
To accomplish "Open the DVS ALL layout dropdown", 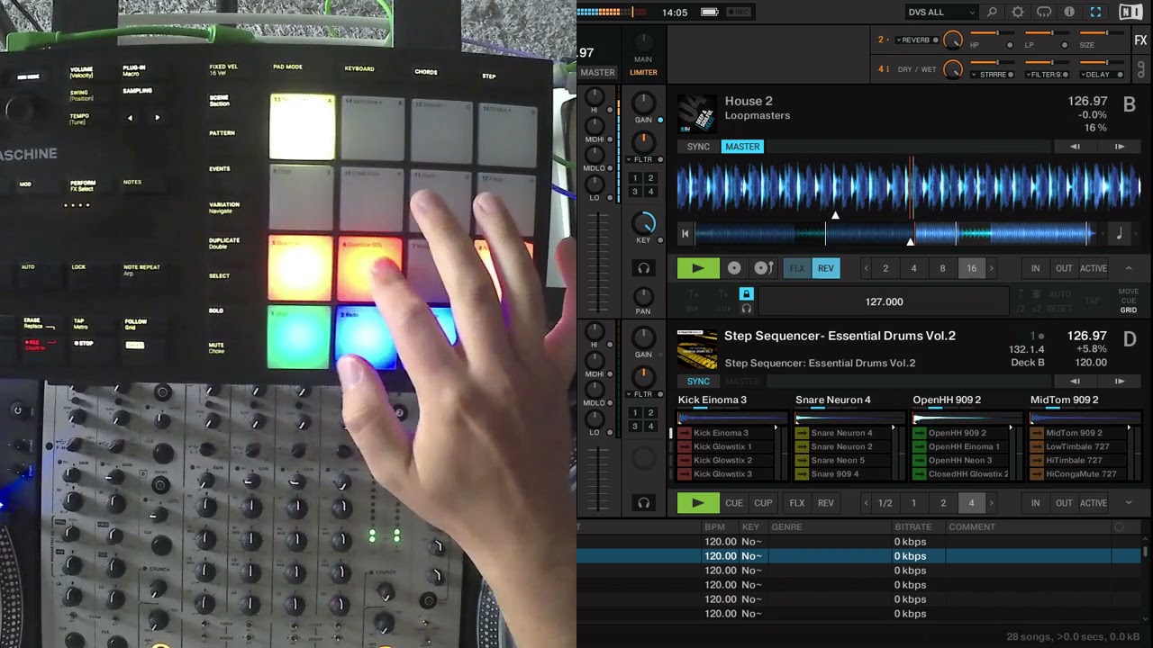I will [x=941, y=13].
